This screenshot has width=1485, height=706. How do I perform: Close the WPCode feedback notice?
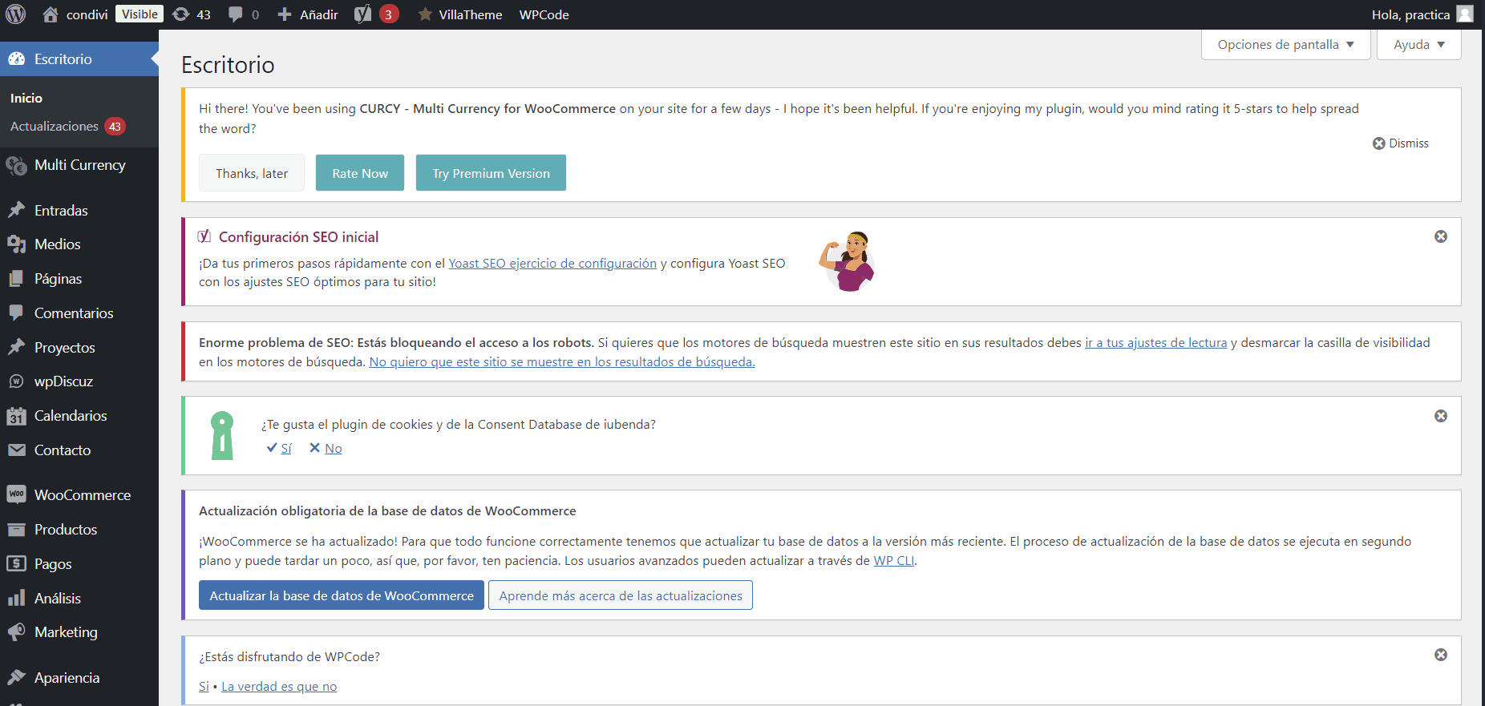click(x=1441, y=655)
